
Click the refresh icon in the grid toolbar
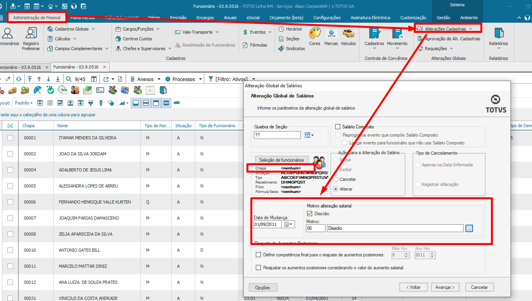point(19,79)
